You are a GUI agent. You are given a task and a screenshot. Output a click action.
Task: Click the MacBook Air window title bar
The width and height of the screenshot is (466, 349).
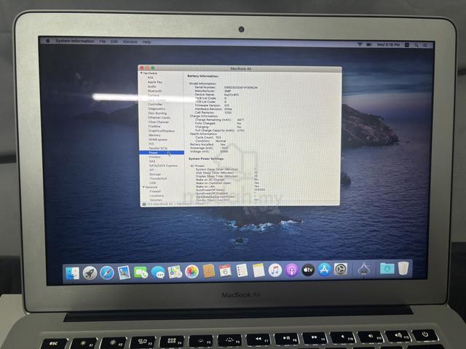[240, 68]
